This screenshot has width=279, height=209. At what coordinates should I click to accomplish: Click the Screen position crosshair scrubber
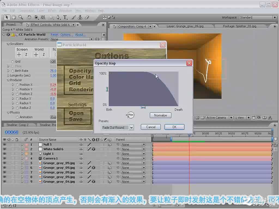click(19, 54)
